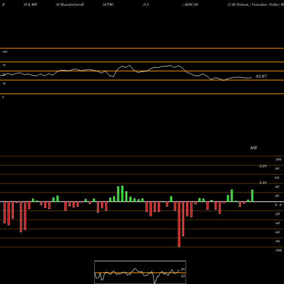Click the -100 axis label on the MR chart

(x=278, y=250)
